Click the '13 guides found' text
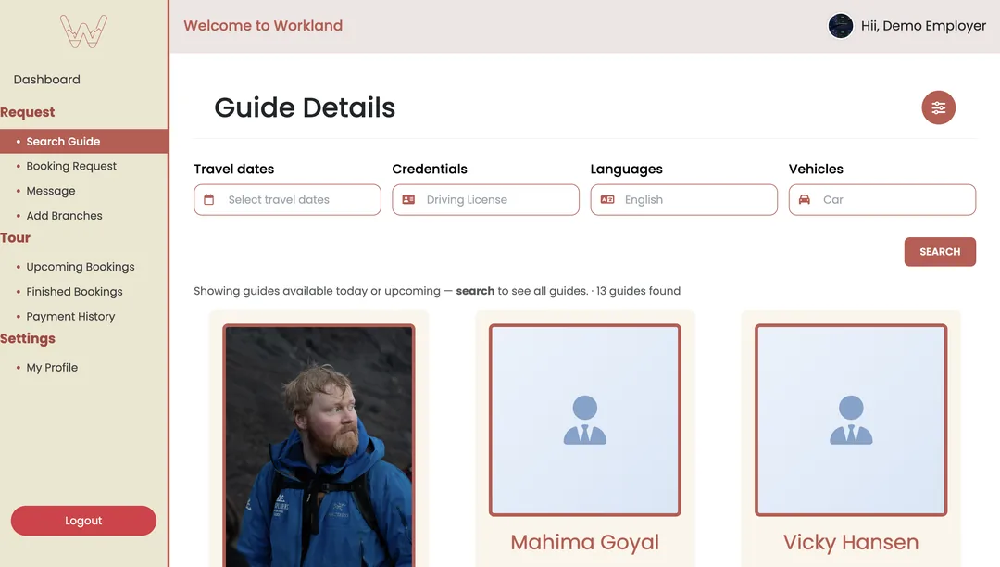The image size is (1000, 567). pos(638,291)
